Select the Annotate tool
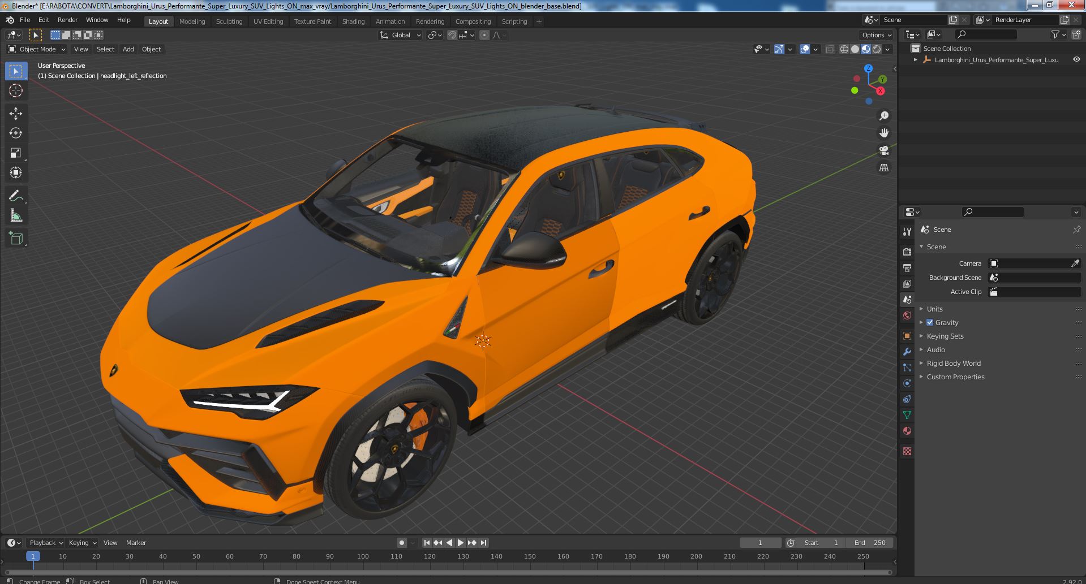The height and width of the screenshot is (584, 1086). (x=16, y=196)
